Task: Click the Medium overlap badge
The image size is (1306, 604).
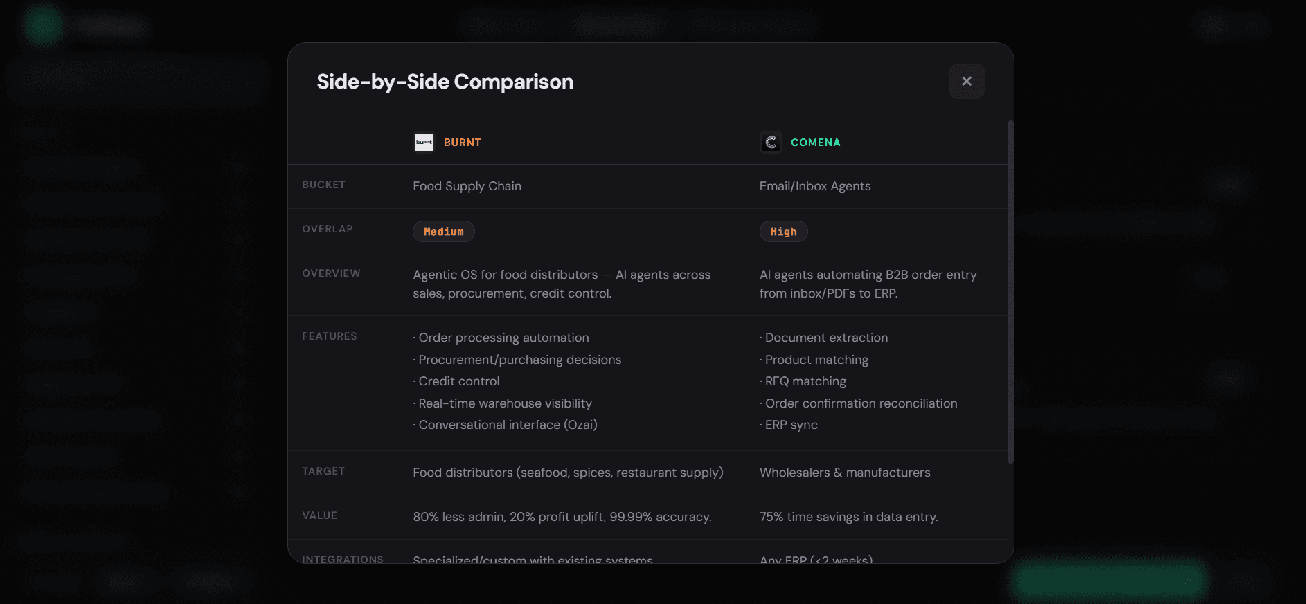Action: coord(444,232)
